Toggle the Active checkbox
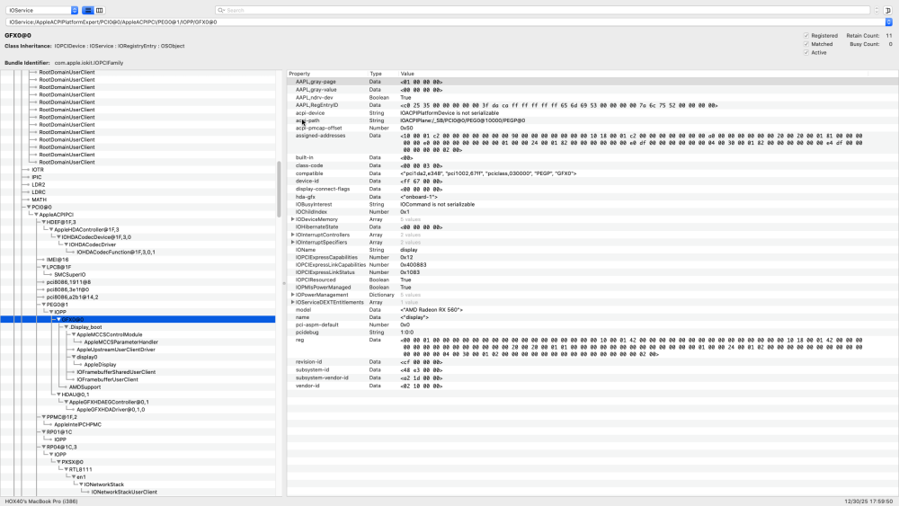Image resolution: width=899 pixels, height=506 pixels. [806, 53]
